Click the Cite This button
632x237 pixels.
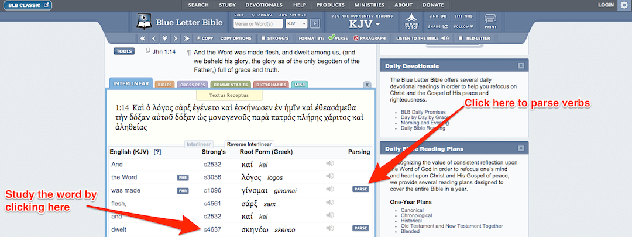pyautogui.click(x=463, y=16)
